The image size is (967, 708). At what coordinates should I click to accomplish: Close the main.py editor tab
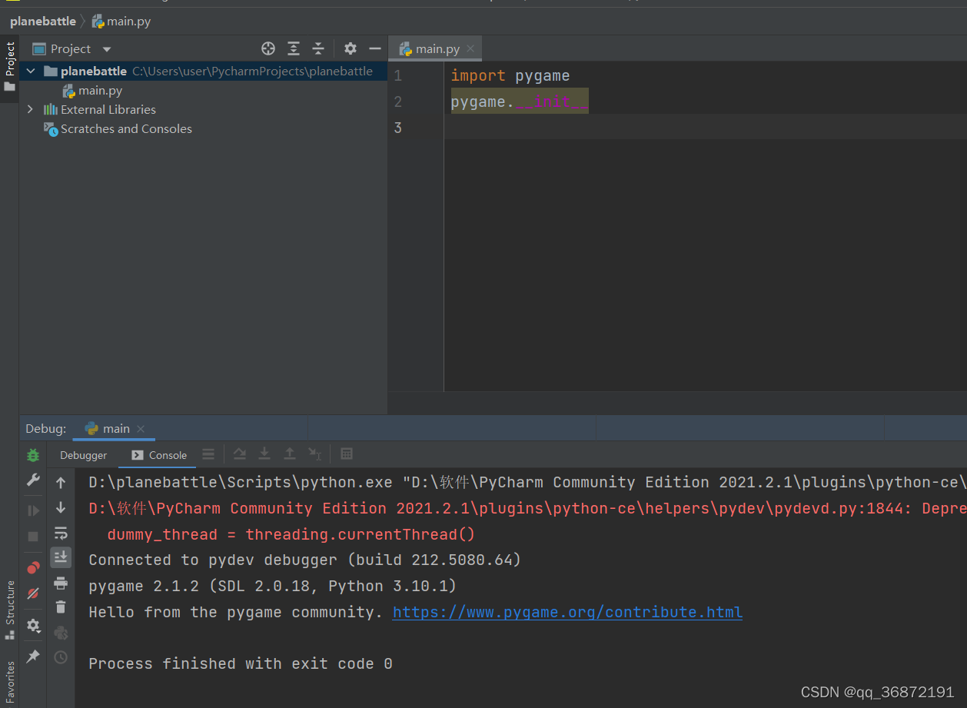pos(471,48)
